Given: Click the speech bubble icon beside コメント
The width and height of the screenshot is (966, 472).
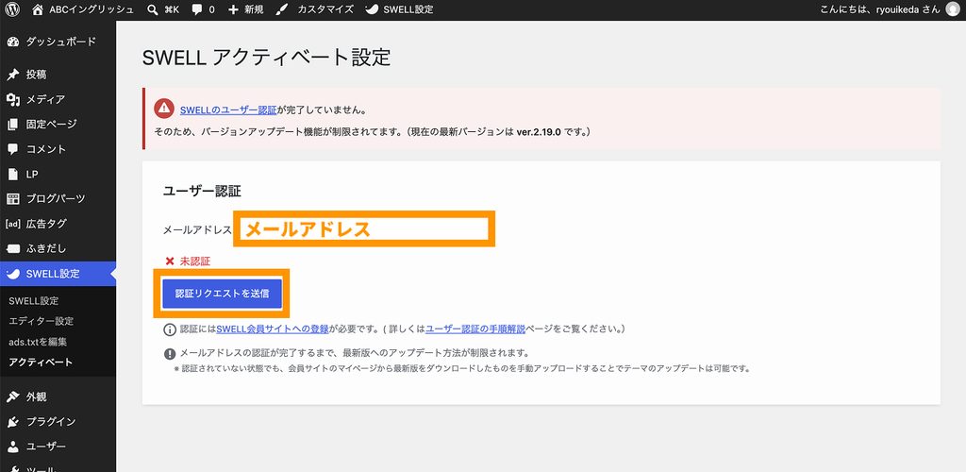Looking at the screenshot, I should 13,149.
